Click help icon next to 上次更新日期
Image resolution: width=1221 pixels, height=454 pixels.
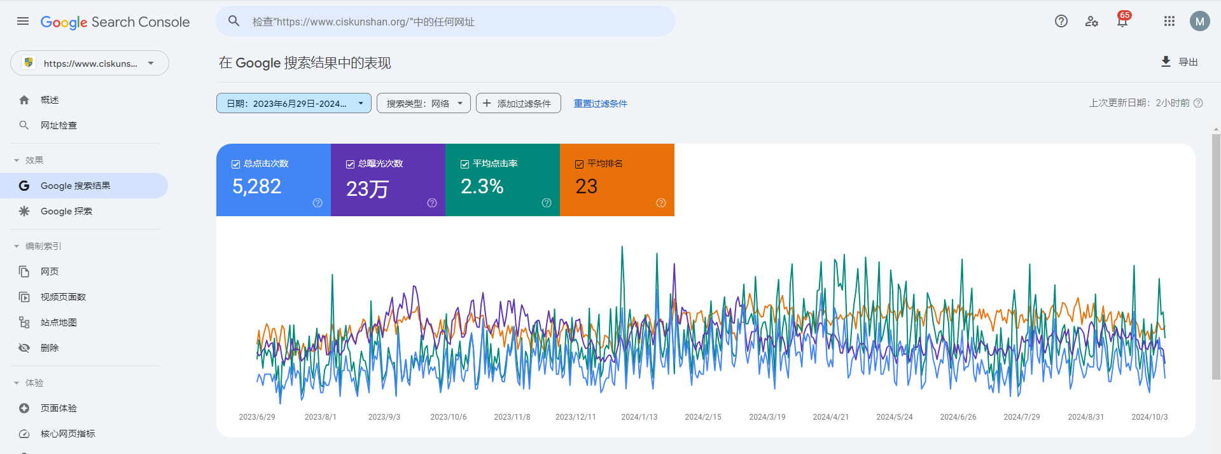(1198, 103)
